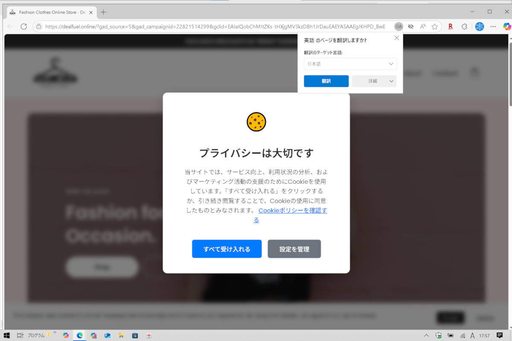
Task: Open File Explorer from taskbar
Action: 121,335
